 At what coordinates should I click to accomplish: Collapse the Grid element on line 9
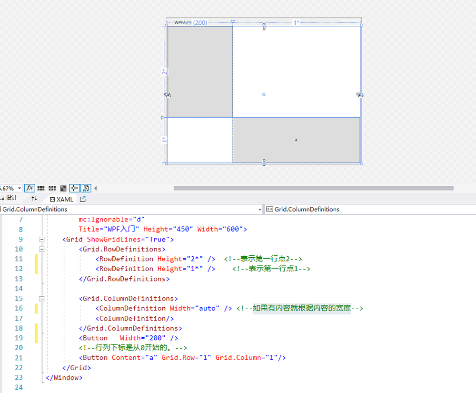coord(42,239)
